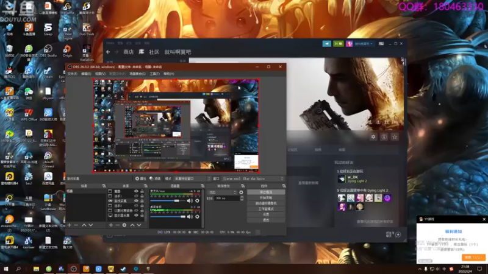Toggle lock on the 选手1 source
Viewport: 488px width, 274px height.
[x=142, y=196]
